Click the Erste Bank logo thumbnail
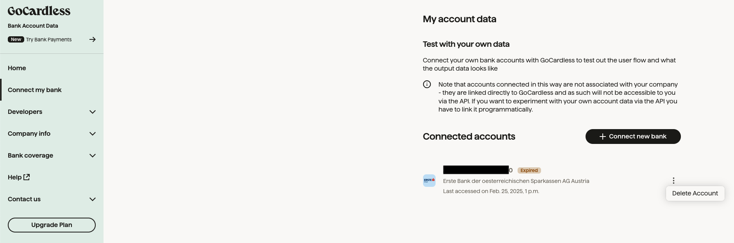The image size is (734, 243). tap(429, 181)
